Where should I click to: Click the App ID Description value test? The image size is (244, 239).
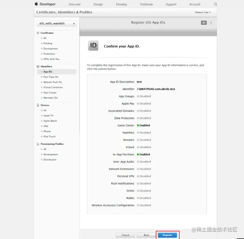pos(139,82)
